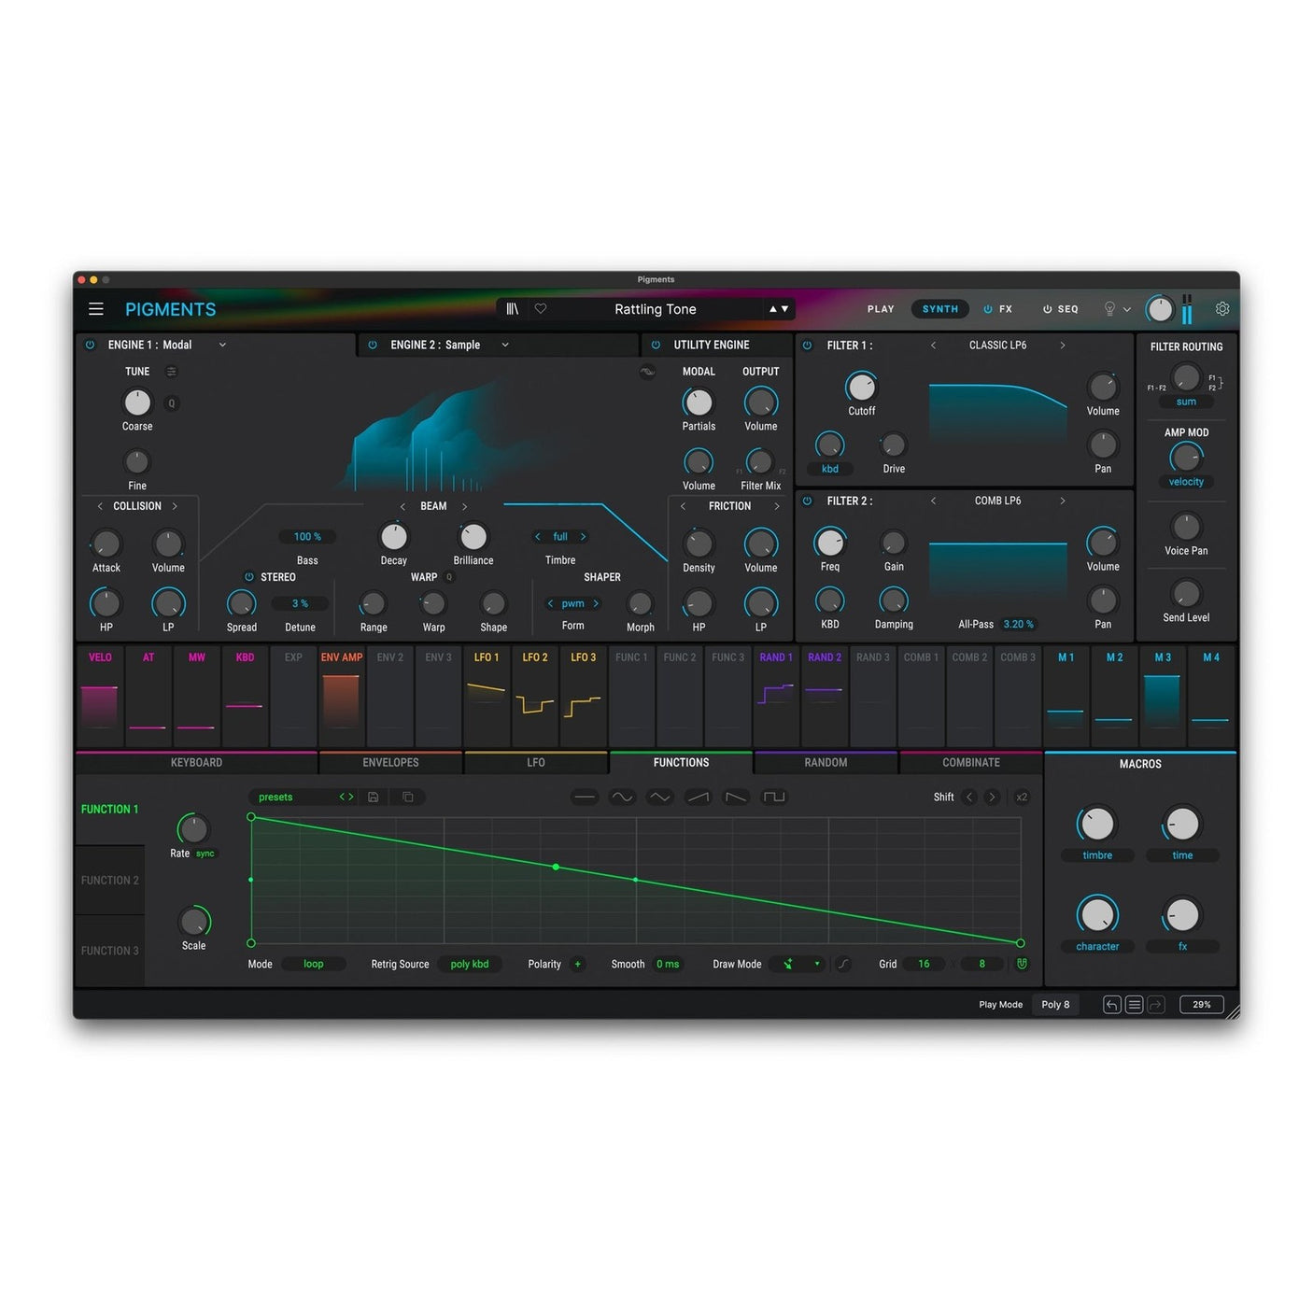Click the heart favorite icon near preset name
The image size is (1313, 1313).
tap(541, 308)
